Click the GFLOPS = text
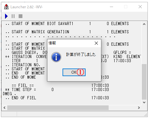 [122, 52]
